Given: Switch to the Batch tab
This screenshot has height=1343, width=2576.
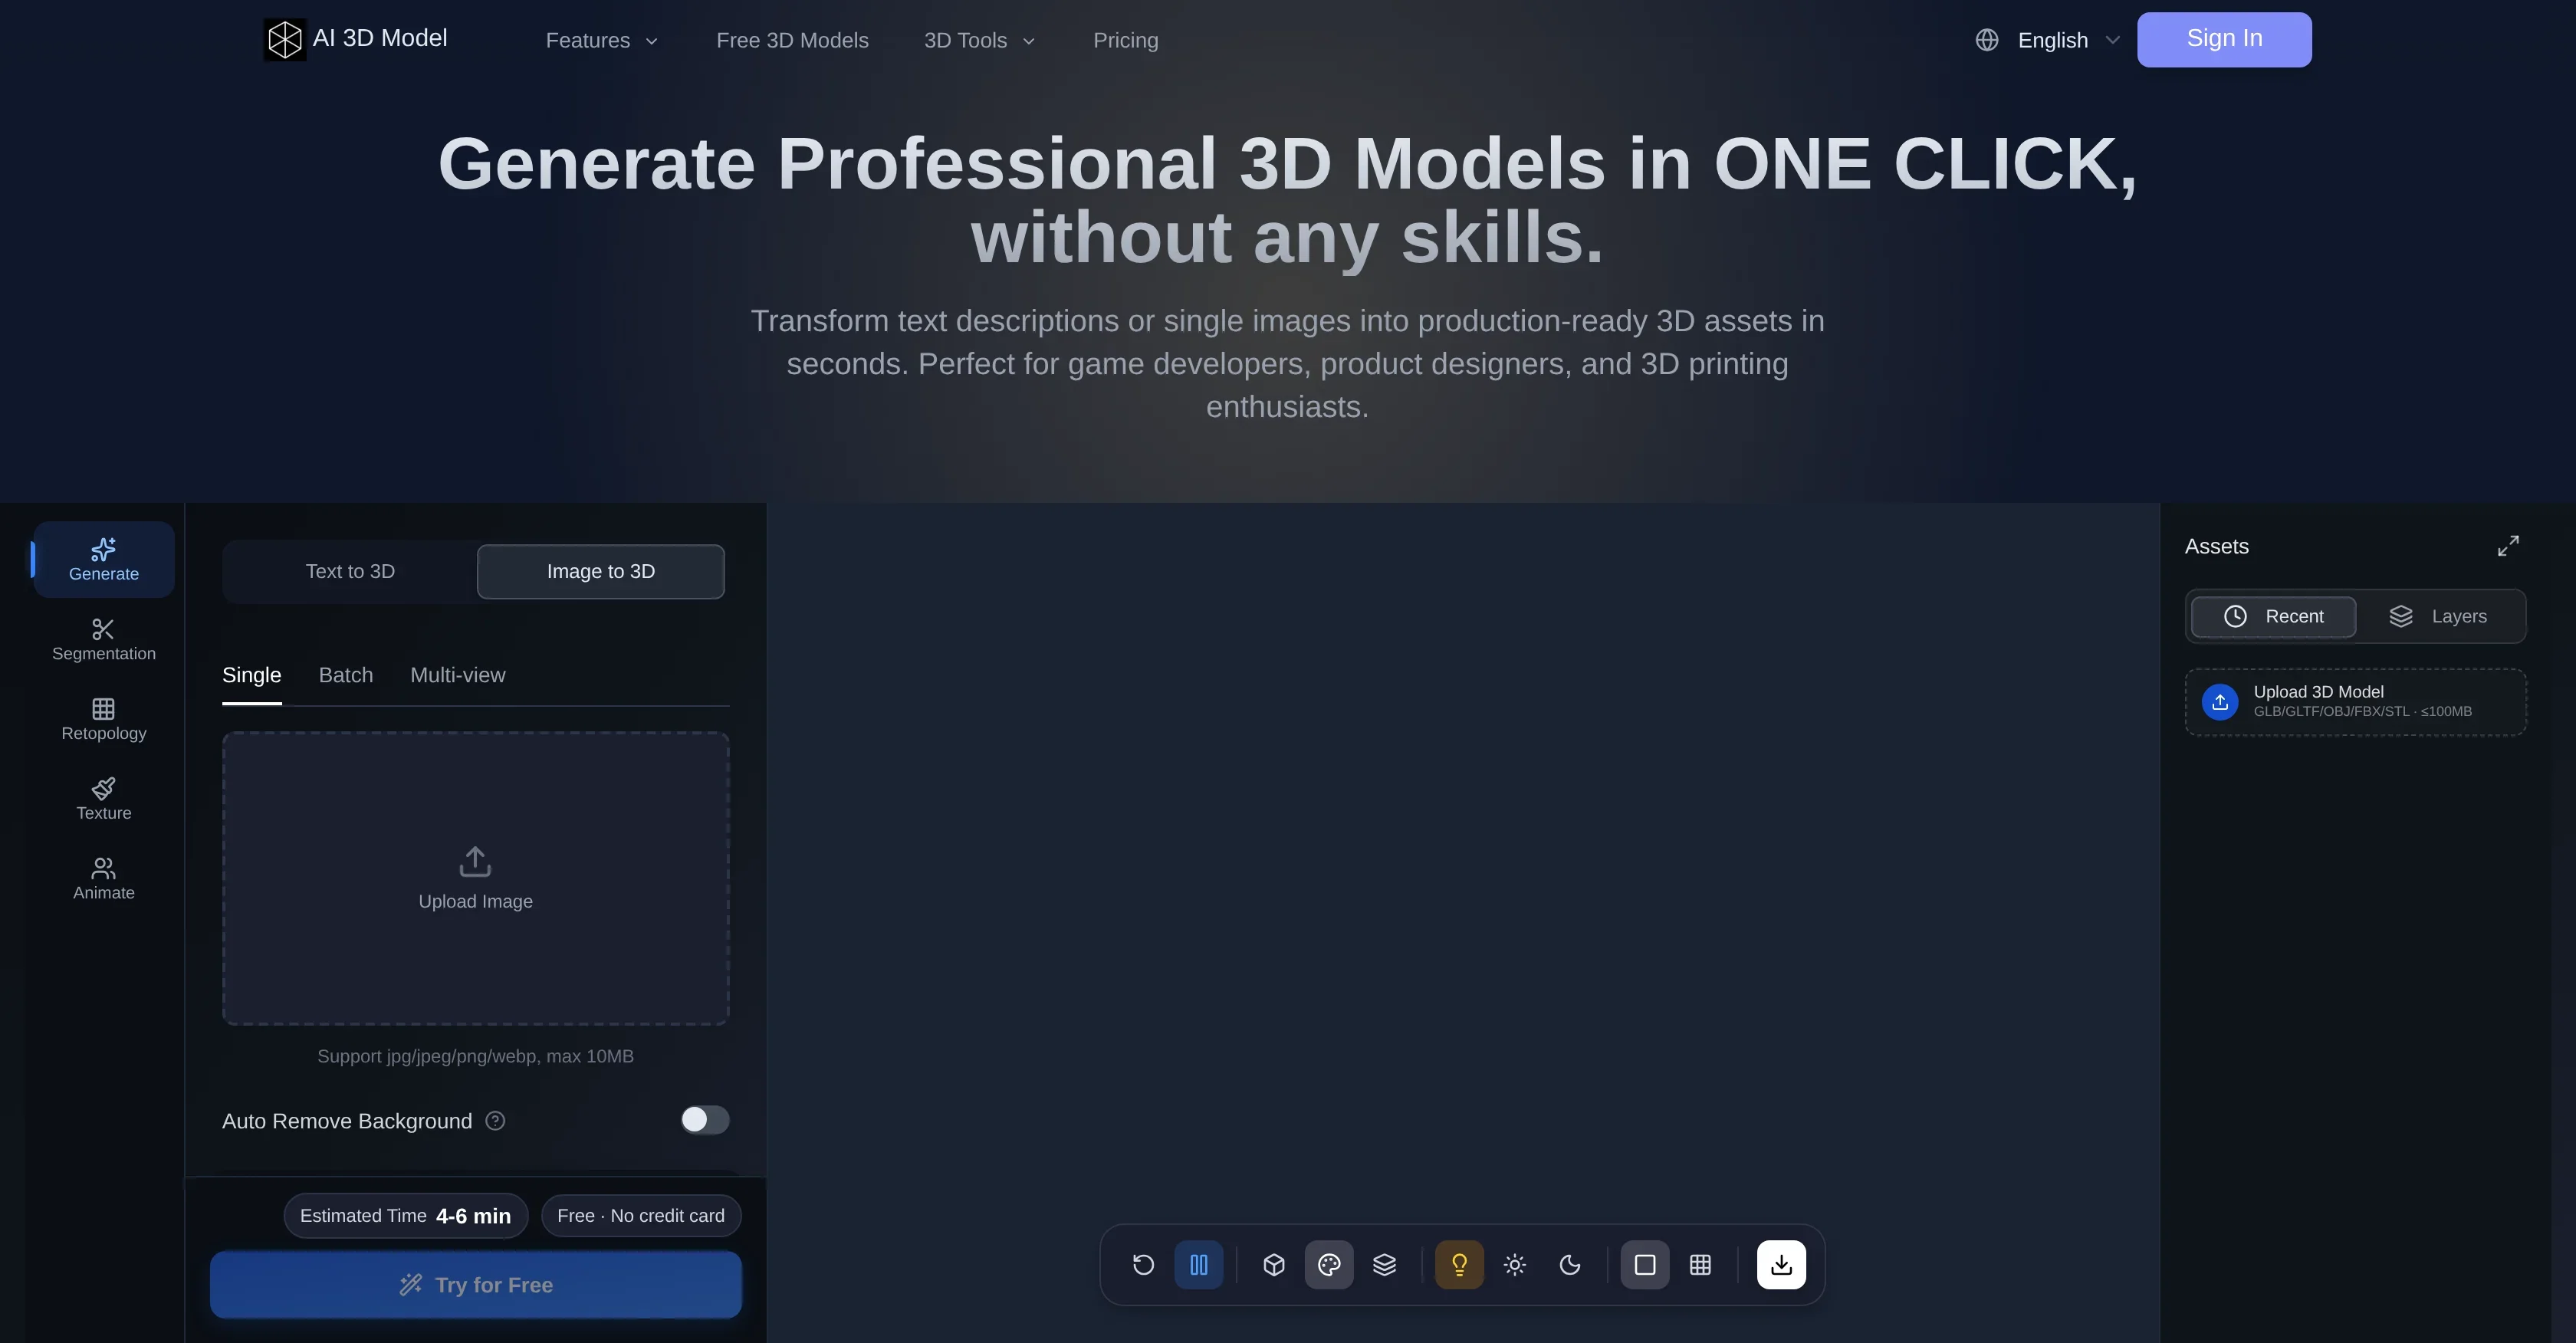Looking at the screenshot, I should (346, 675).
